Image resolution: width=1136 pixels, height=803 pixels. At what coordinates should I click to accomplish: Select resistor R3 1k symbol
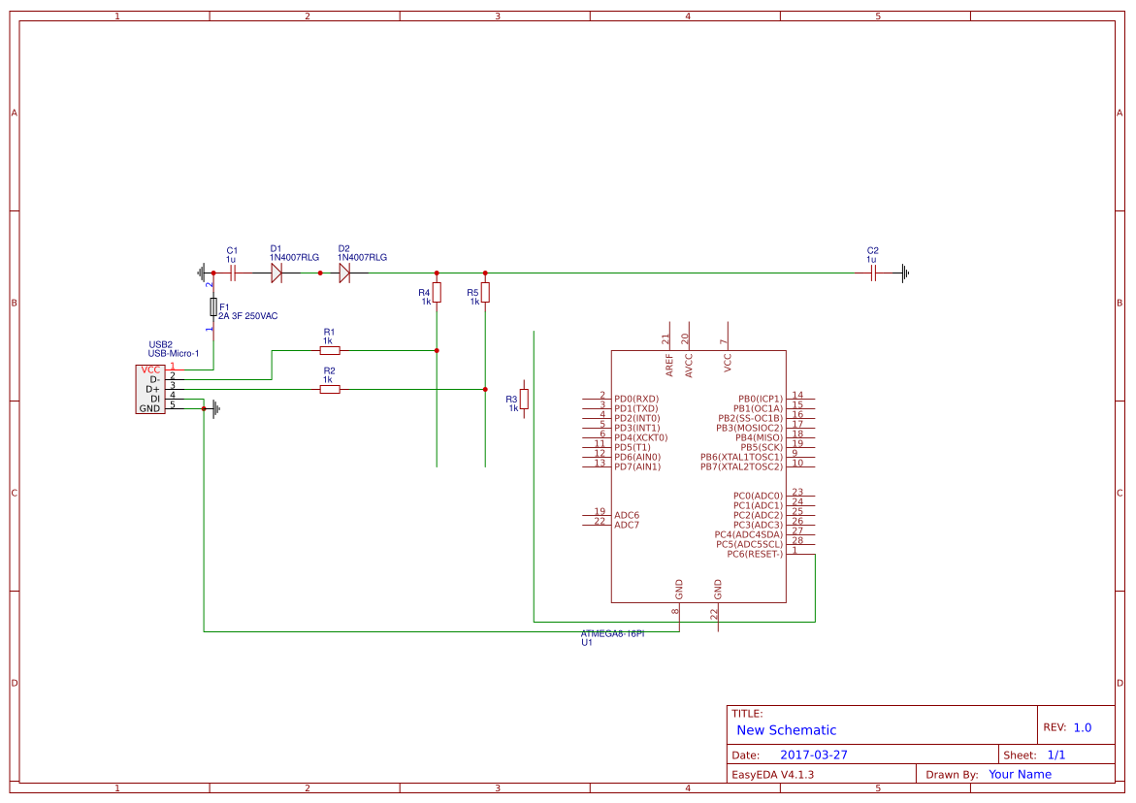click(523, 400)
